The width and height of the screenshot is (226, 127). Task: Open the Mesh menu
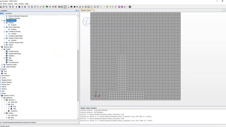[5, 4]
